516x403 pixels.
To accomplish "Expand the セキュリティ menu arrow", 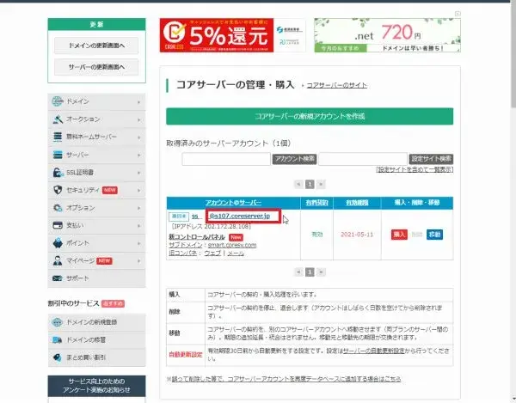I will click(138, 190).
